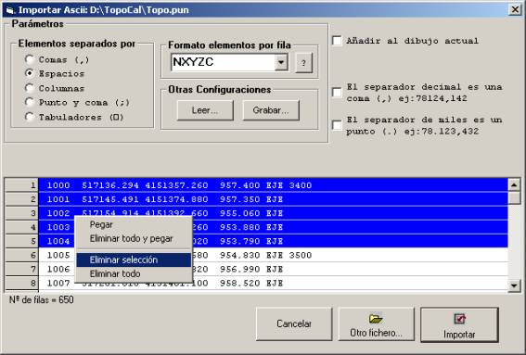The image size is (526, 355).
Task: Click data row starting with 1001
Action: (274, 199)
